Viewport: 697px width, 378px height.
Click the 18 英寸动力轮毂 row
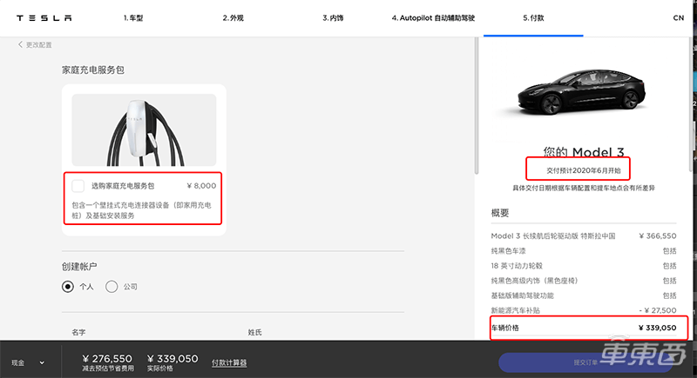click(x=584, y=266)
